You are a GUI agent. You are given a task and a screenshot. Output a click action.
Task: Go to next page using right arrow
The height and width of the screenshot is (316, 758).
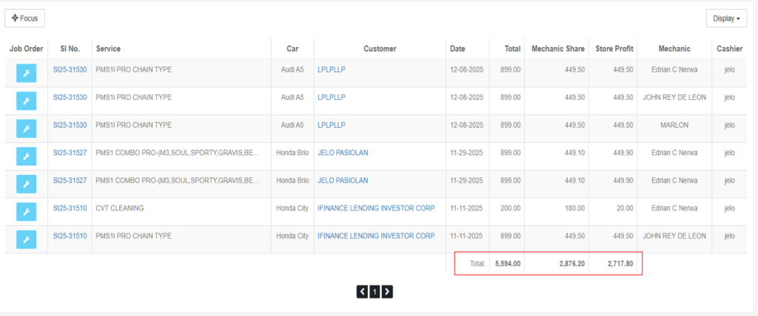pyautogui.click(x=387, y=292)
